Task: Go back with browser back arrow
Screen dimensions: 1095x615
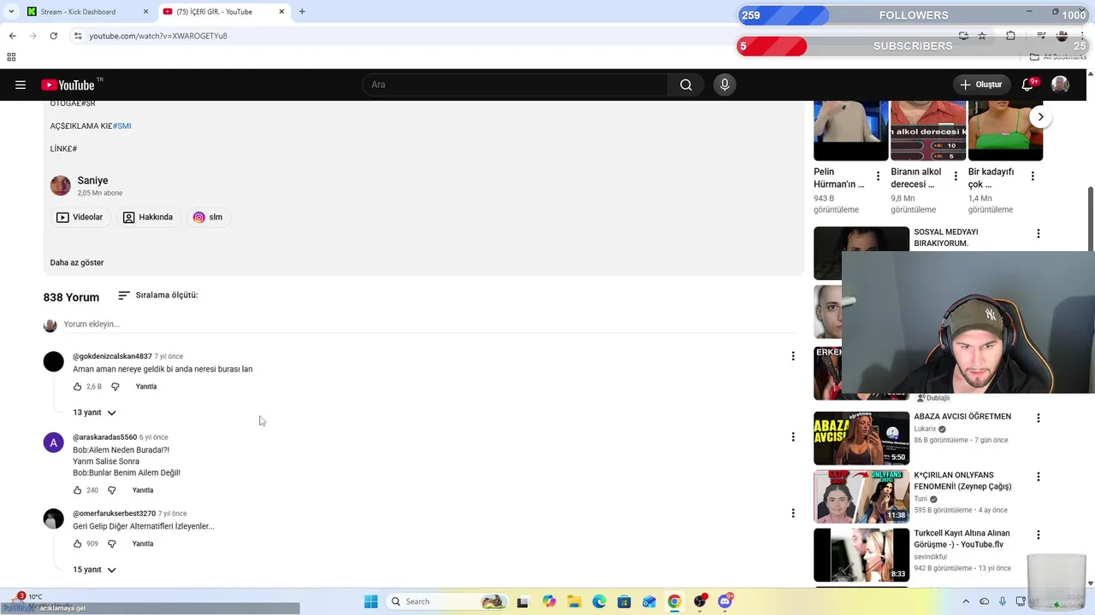Action: [12, 36]
